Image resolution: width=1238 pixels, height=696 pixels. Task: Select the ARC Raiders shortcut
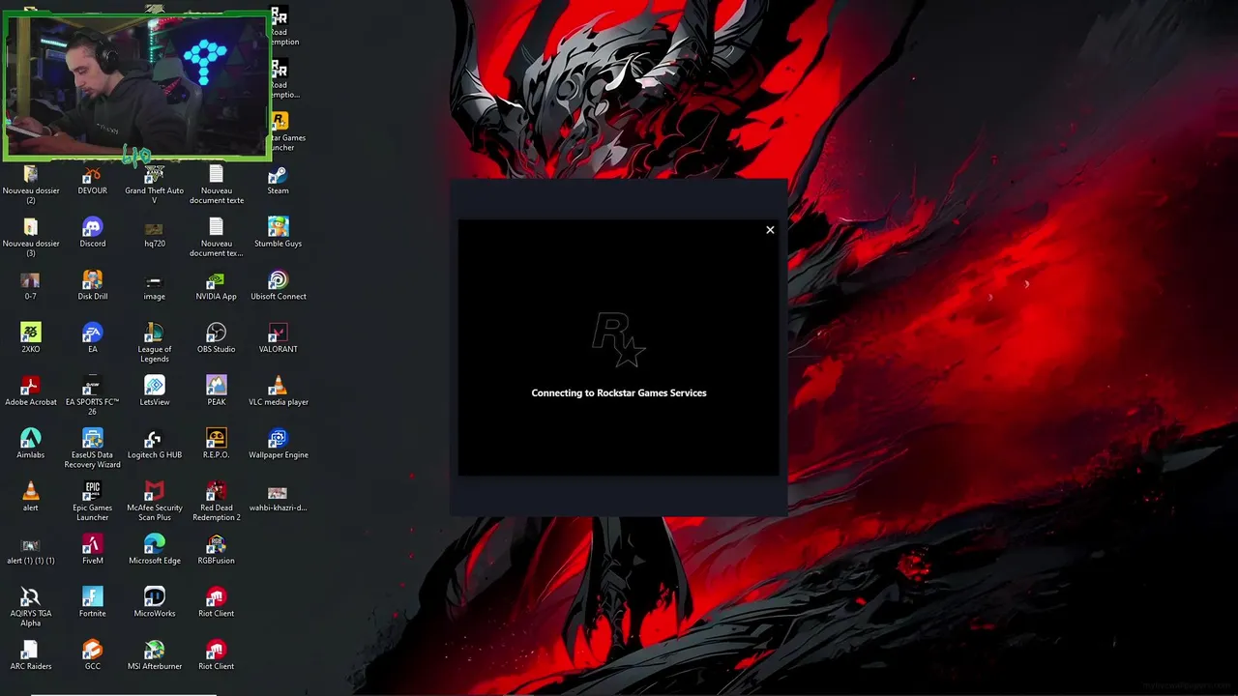[x=30, y=655]
